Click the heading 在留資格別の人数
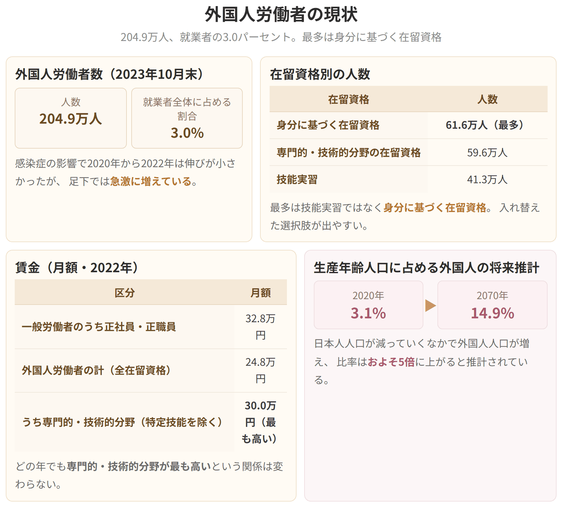Image resolution: width=562 pixels, height=507 pixels. 320,74
